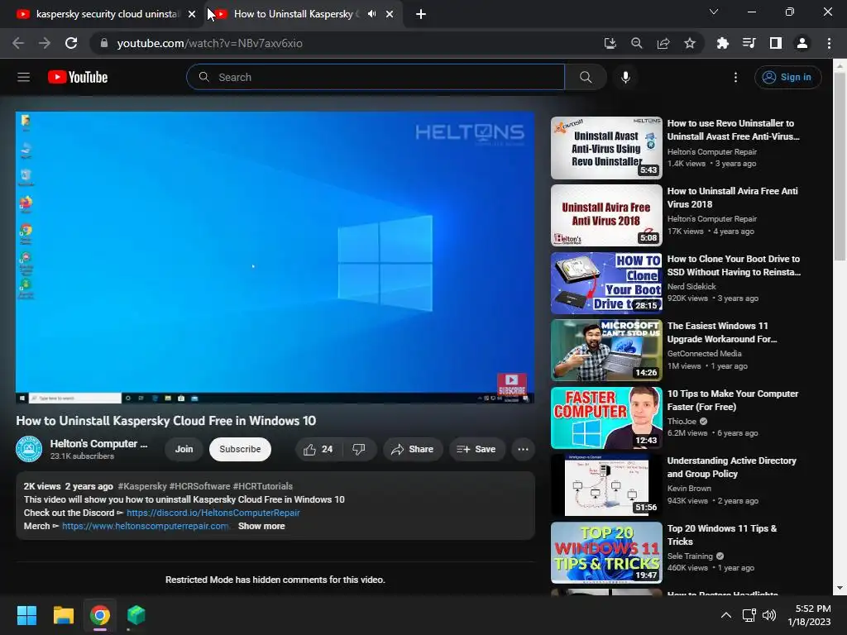Open YouTube settings three-dot menu

point(735,77)
